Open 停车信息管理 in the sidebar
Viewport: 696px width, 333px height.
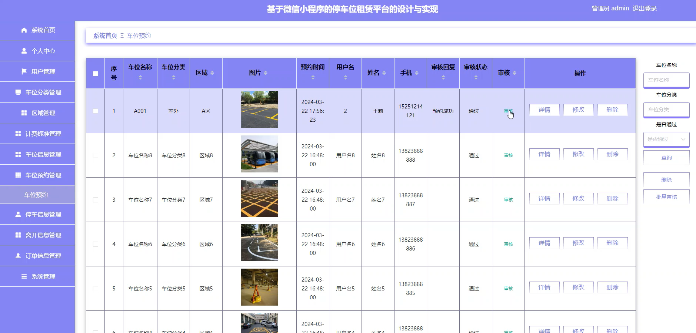(37, 214)
